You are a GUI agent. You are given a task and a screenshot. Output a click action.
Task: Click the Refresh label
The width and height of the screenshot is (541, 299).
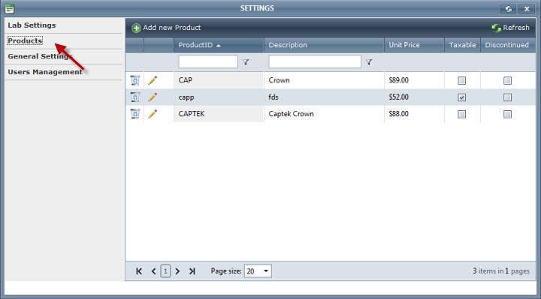click(x=515, y=28)
